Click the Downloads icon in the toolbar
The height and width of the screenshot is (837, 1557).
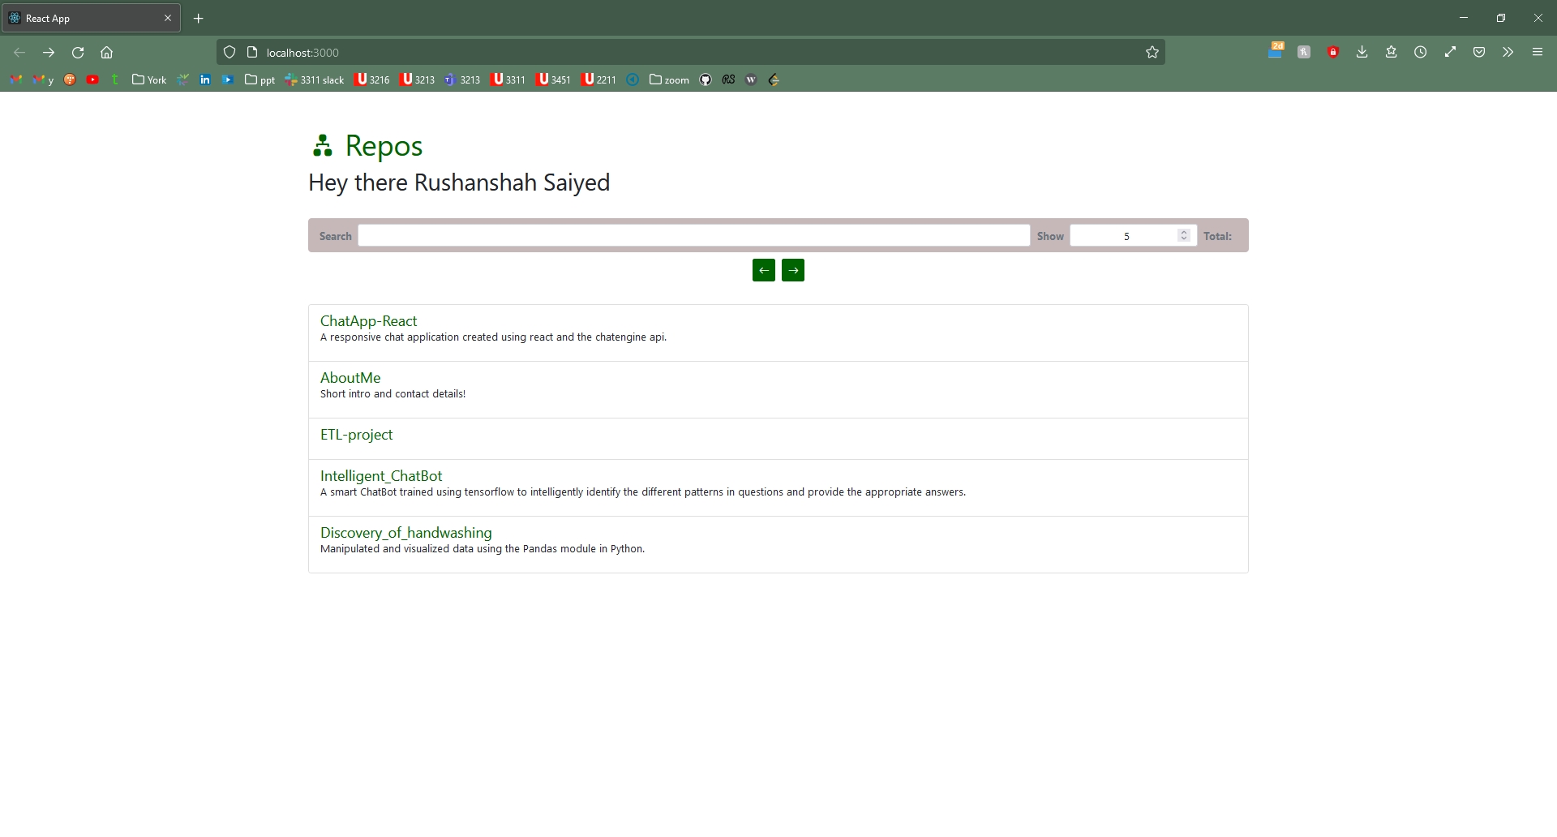tap(1362, 52)
